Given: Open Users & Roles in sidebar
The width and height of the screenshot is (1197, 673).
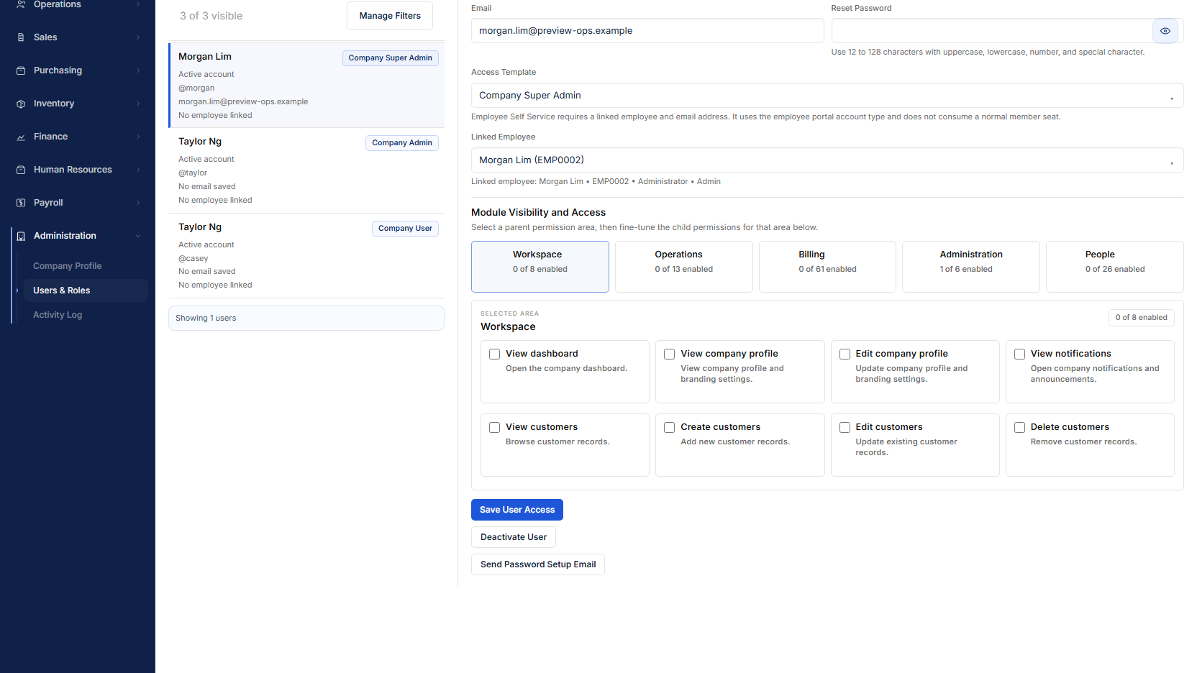Looking at the screenshot, I should tap(86, 290).
